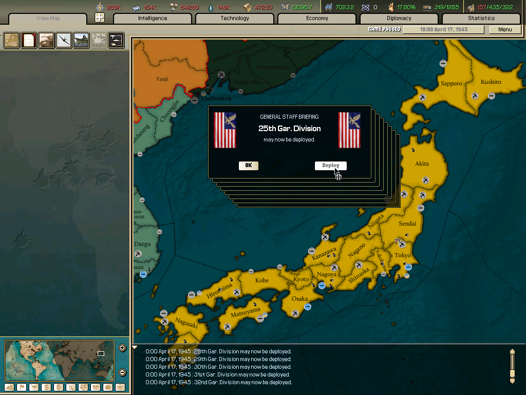This screenshot has height=395, width=526.
Task: Open the ledger overview icon
Action: 29,40
